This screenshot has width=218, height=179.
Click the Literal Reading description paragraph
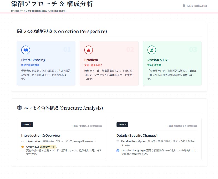point(46,75)
